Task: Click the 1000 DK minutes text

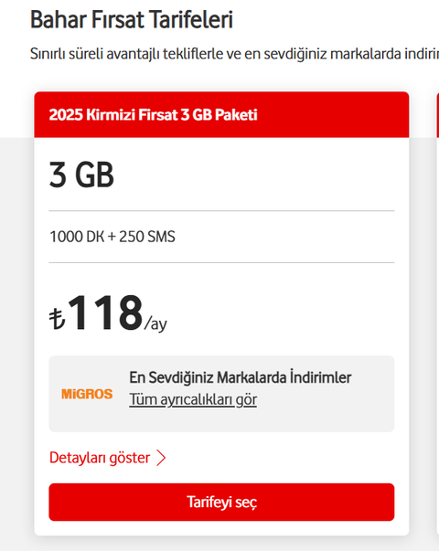Action: (x=77, y=237)
